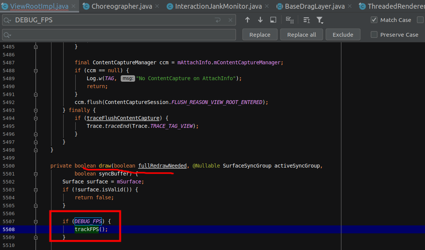This screenshot has height=250, width=425.
Task: Click the Replace button
Action: coord(260,35)
